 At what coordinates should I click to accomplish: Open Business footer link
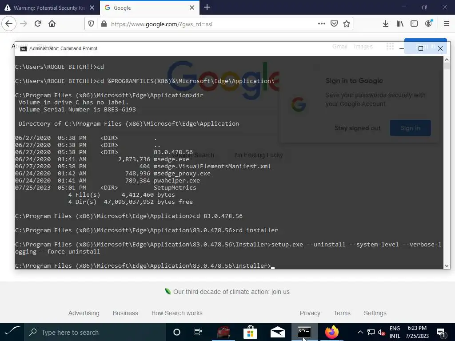(x=125, y=313)
